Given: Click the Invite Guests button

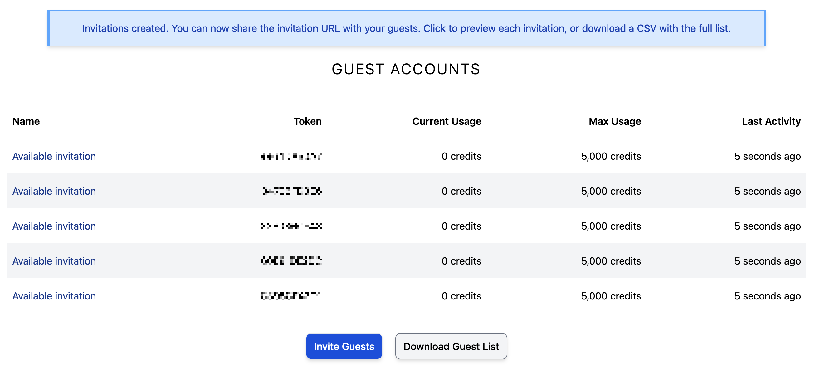Looking at the screenshot, I should 344,346.
